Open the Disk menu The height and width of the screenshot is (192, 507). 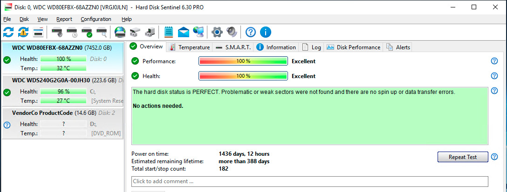(24, 19)
